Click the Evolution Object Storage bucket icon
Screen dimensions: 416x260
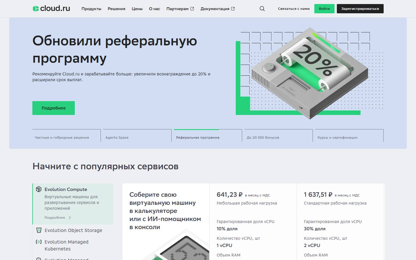[x=39, y=230]
